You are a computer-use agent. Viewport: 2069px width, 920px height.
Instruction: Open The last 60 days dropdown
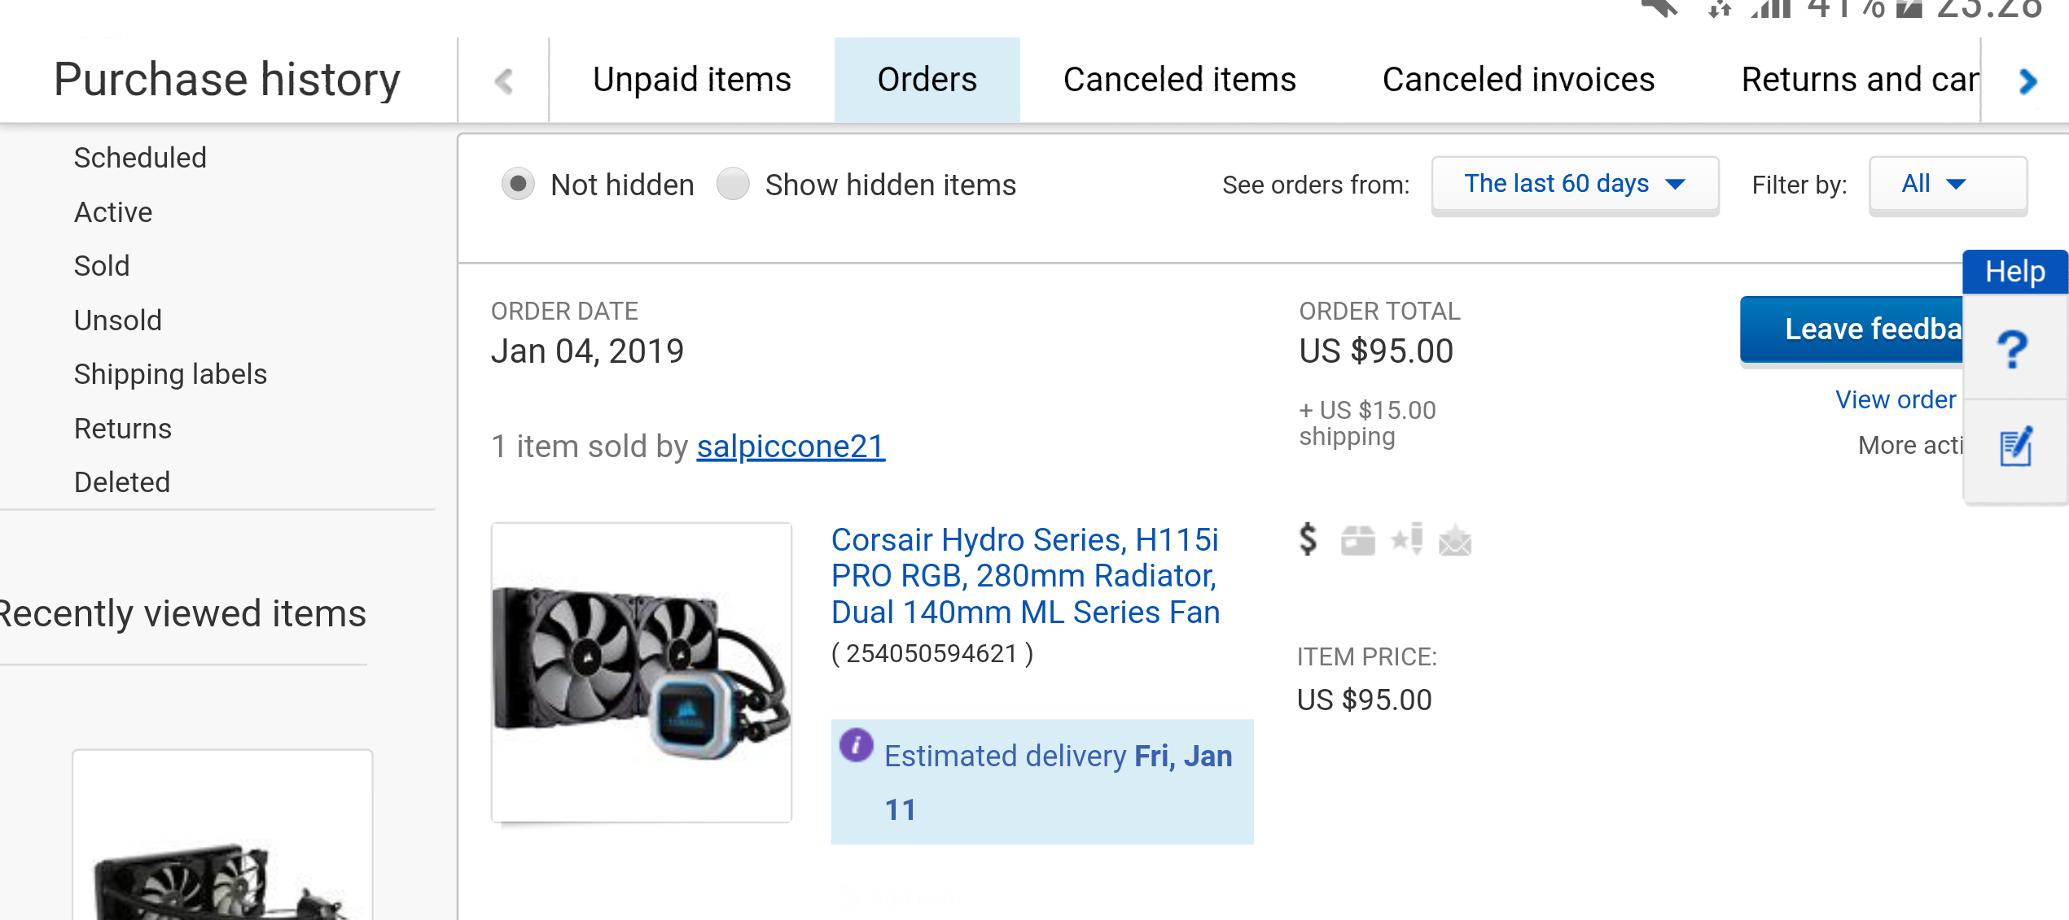pyautogui.click(x=1574, y=185)
